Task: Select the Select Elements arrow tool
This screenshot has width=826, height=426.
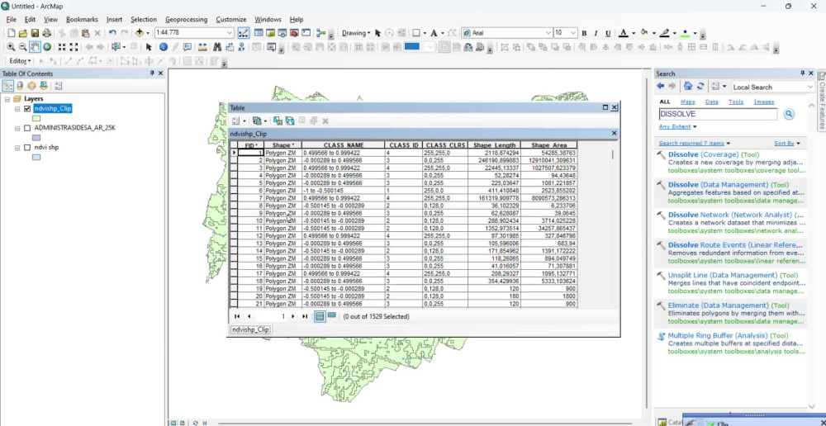Action: 149,47
